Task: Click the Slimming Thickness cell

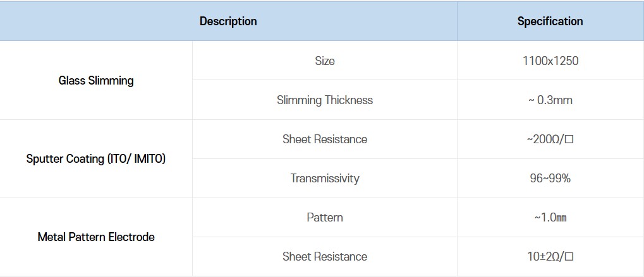Action: tap(324, 100)
